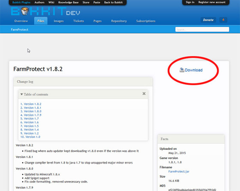This screenshot has width=240, height=191.
Task: Switch to the Overview tab
Action: [21, 21]
